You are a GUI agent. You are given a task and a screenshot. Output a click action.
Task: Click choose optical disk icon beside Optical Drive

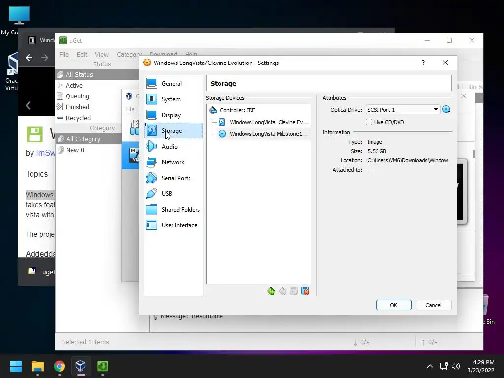coord(446,110)
